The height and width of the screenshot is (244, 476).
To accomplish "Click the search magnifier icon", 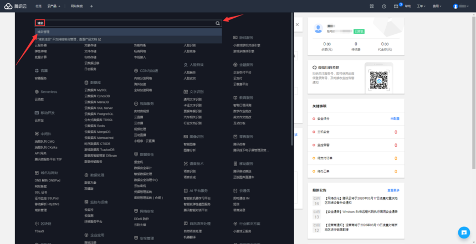I will tap(218, 23).
